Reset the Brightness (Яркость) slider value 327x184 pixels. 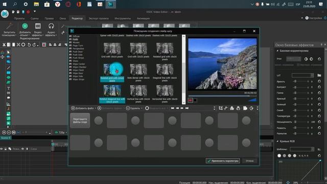[x=319, y=81]
